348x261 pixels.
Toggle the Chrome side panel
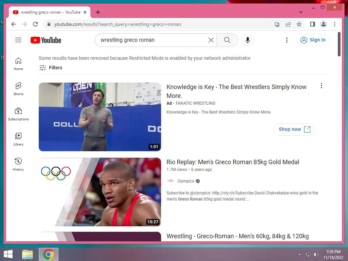point(313,24)
